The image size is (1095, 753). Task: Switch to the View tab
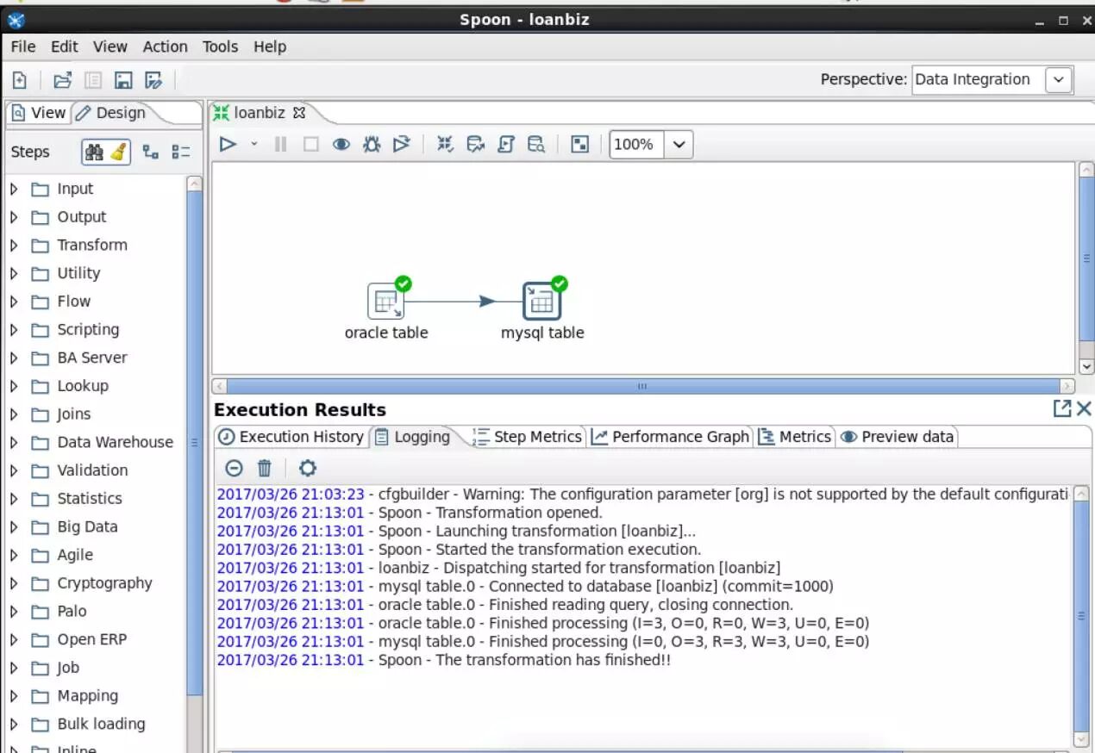coord(39,113)
